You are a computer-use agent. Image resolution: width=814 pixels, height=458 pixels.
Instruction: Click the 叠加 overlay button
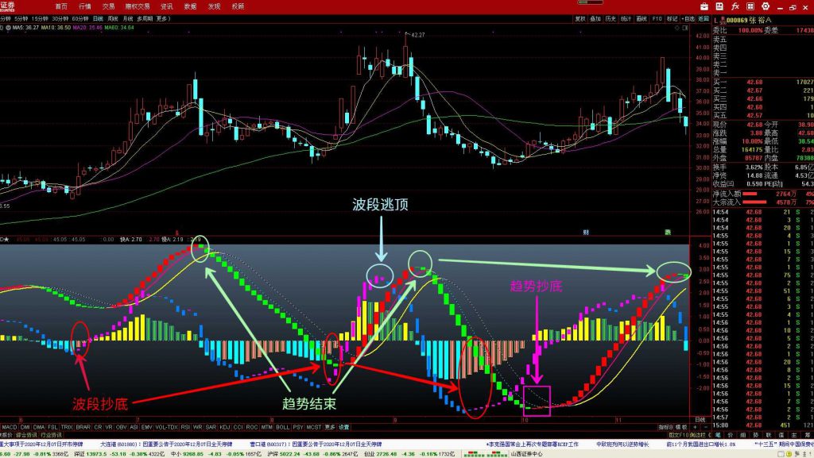pyautogui.click(x=595, y=17)
